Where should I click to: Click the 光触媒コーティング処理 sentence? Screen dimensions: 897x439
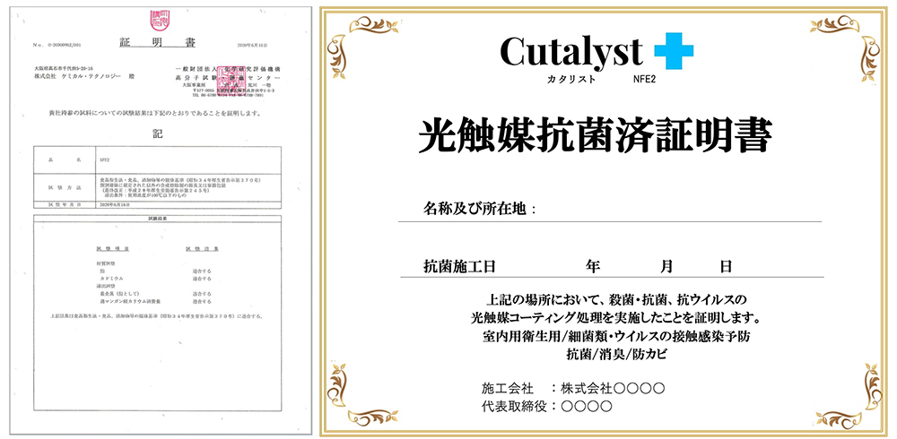615,317
